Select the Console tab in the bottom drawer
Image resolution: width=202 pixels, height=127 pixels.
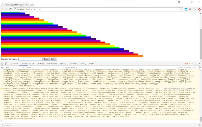[8, 125]
